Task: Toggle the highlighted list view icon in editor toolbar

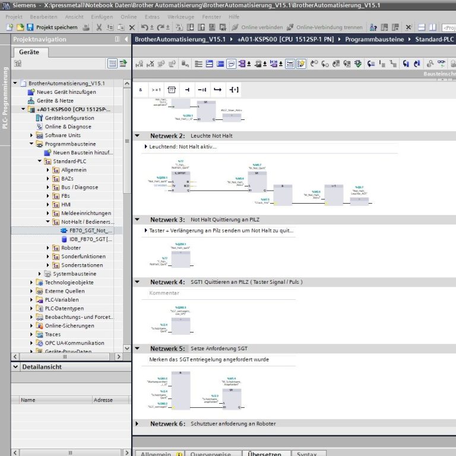Action: (x=290, y=64)
